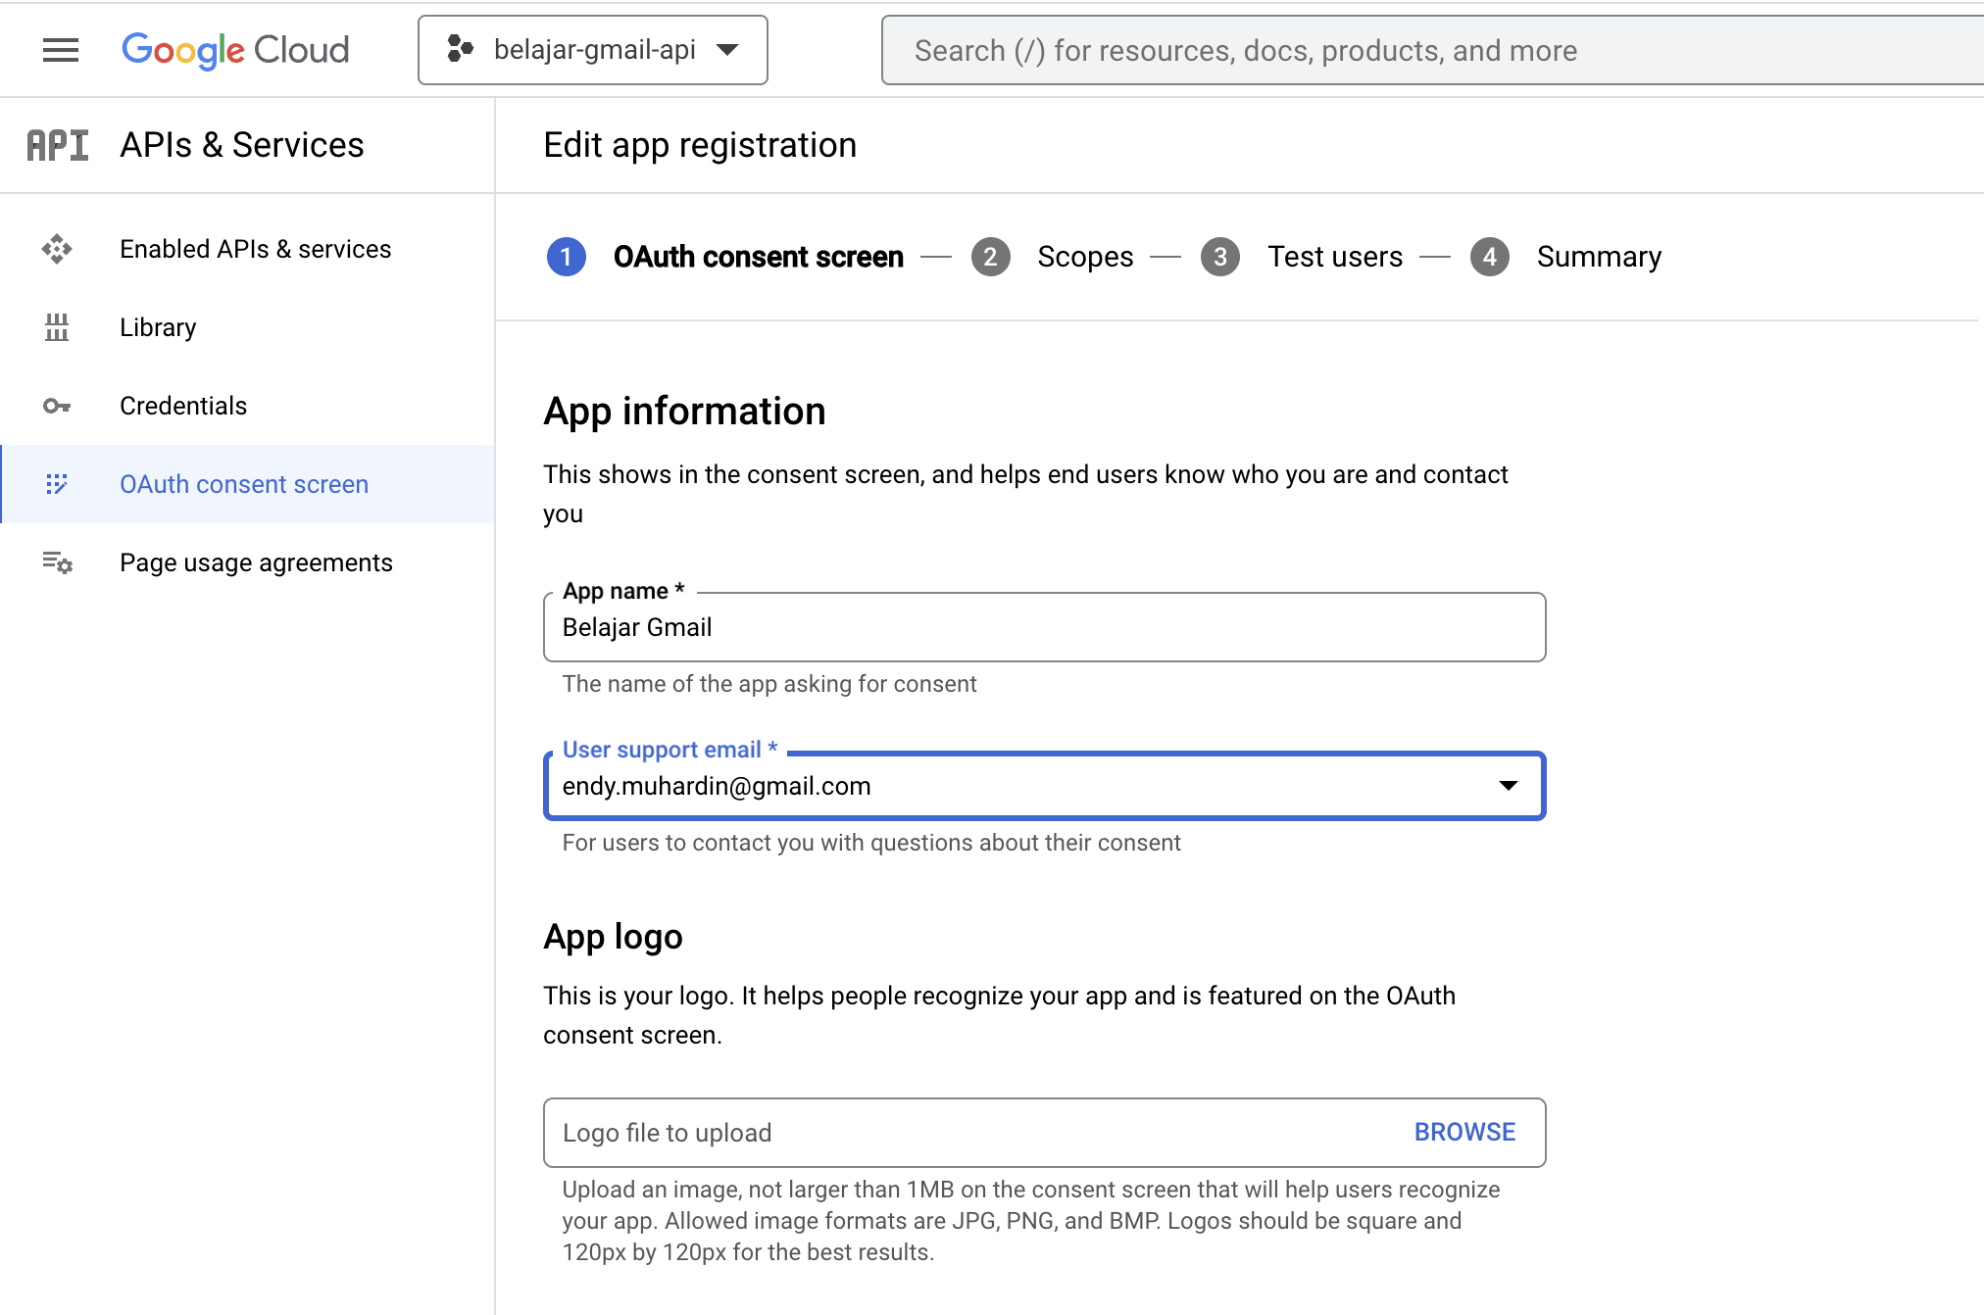Click 'The name of the app asking for consent'
Viewport: 1984px width, 1315px height.
pos(769,684)
